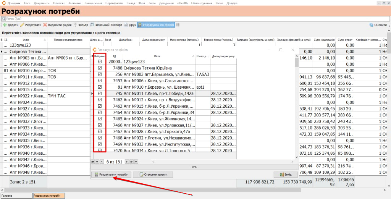Click the Оновити refresh button
Screen dimensions: 391x199
tap(378, 25)
